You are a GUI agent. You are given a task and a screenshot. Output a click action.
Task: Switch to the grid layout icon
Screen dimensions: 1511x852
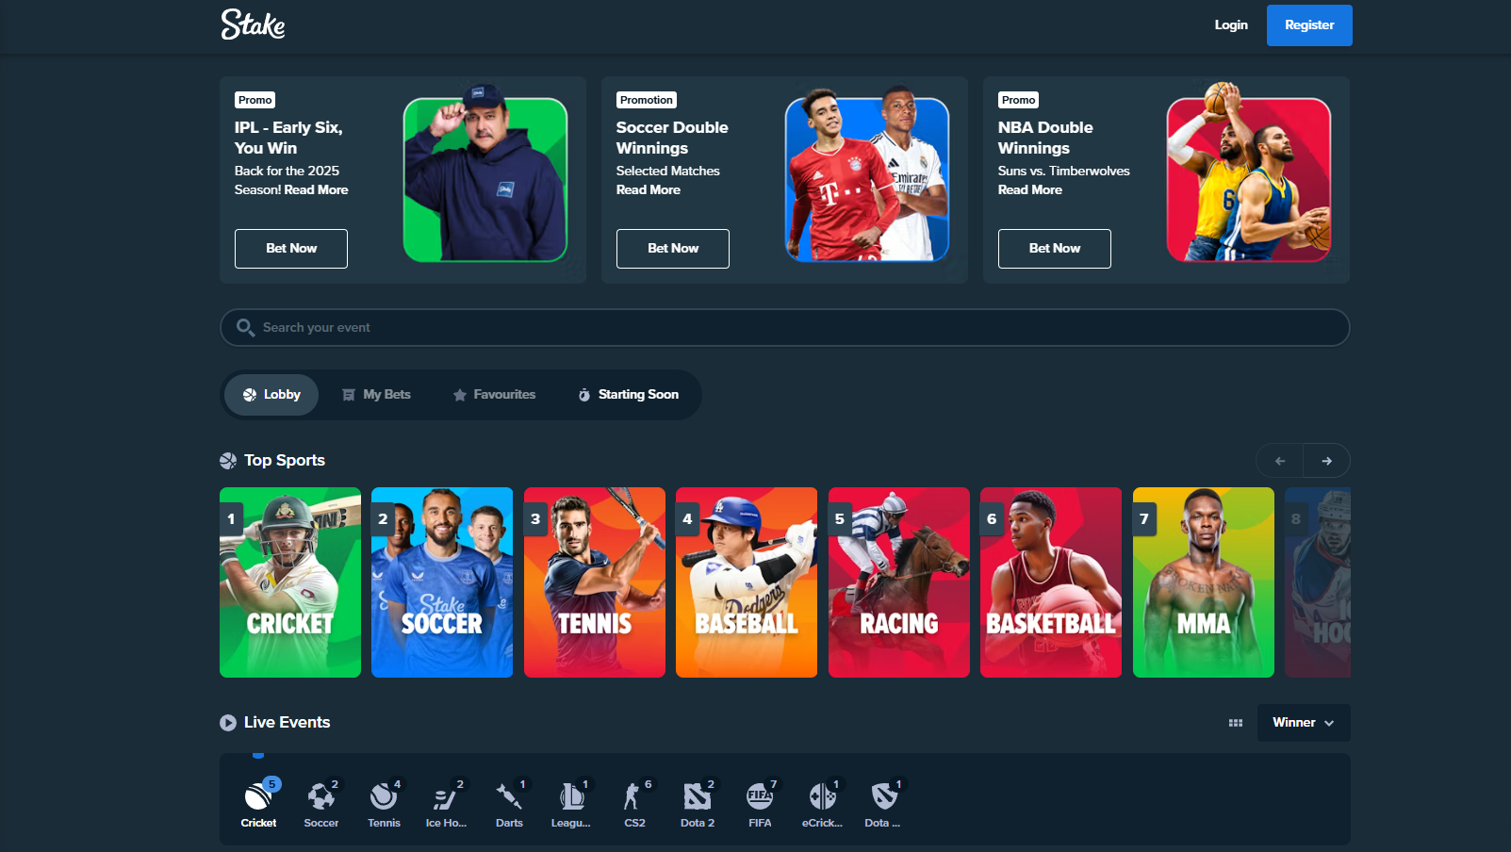tap(1236, 723)
